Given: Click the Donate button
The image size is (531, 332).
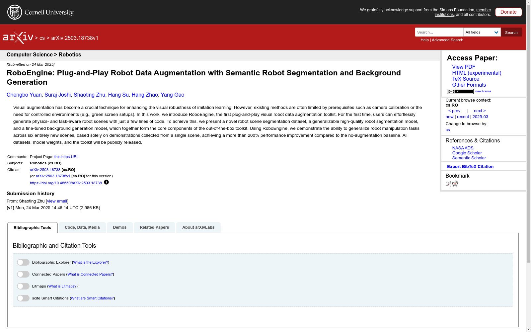Looking at the screenshot, I should pos(508,12).
